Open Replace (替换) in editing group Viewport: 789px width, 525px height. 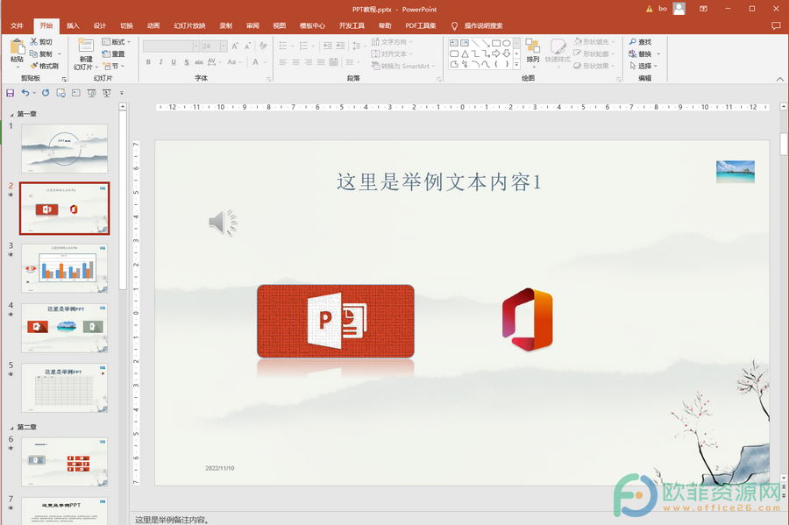(640, 53)
